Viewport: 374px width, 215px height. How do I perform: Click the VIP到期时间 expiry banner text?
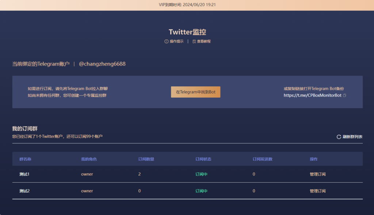[187, 5]
